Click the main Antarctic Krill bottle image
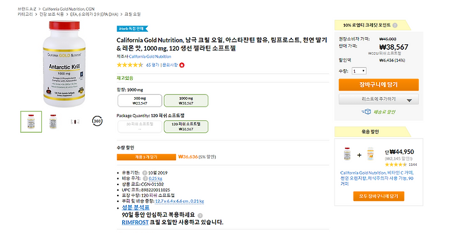449x233 pixels. click(x=64, y=64)
